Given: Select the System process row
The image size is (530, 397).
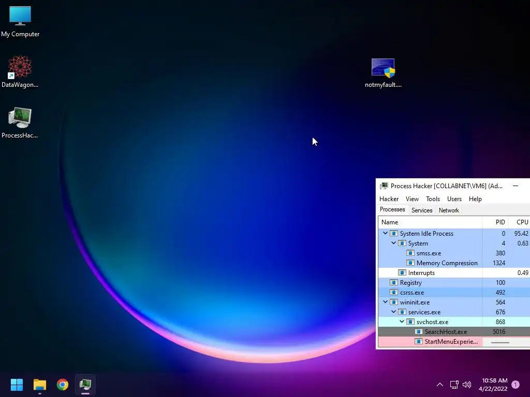Looking at the screenshot, I should [454, 243].
